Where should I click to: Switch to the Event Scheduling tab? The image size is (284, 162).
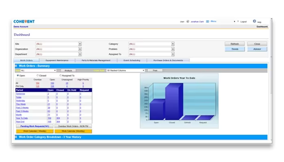[132, 60]
